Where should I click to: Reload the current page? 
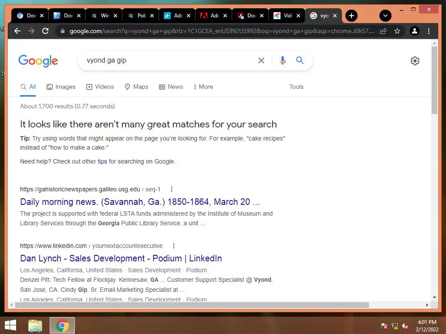(x=45, y=31)
